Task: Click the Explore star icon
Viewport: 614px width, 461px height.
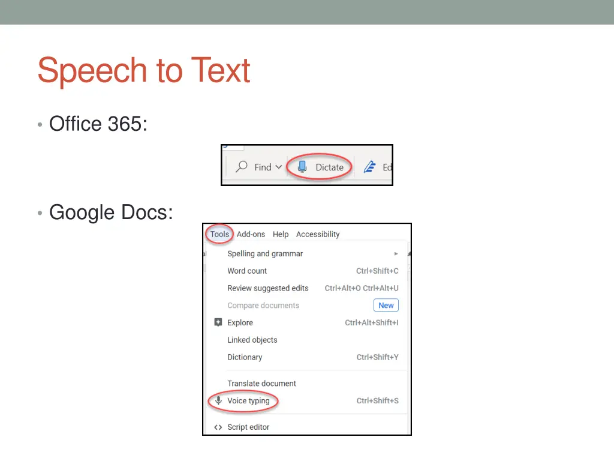Action: pyautogui.click(x=218, y=322)
